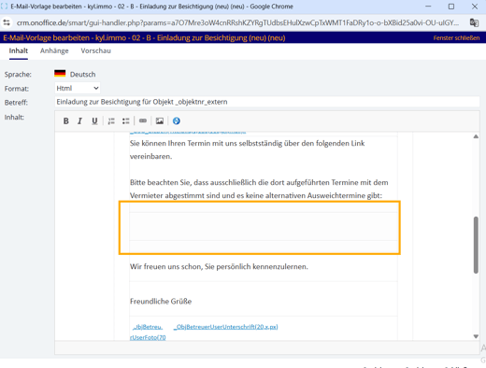Click the editor scrollbar down arrow
Image resolution: width=486 pixels, height=368 pixels.
coord(476,336)
